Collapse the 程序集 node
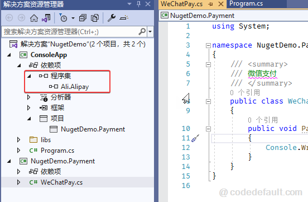Image resolution: width=308 pixels, height=202 pixels. pos(29,76)
